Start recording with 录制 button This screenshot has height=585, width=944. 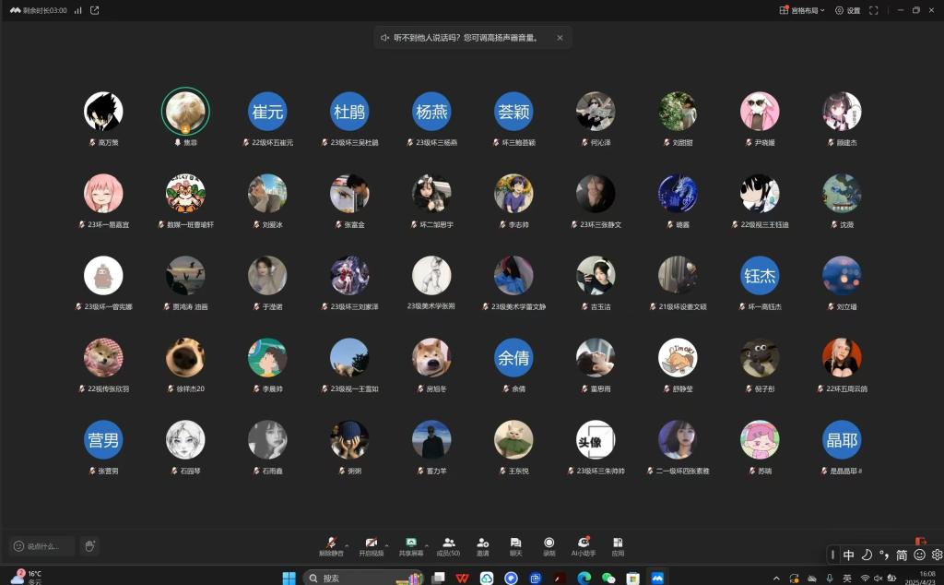tap(549, 545)
